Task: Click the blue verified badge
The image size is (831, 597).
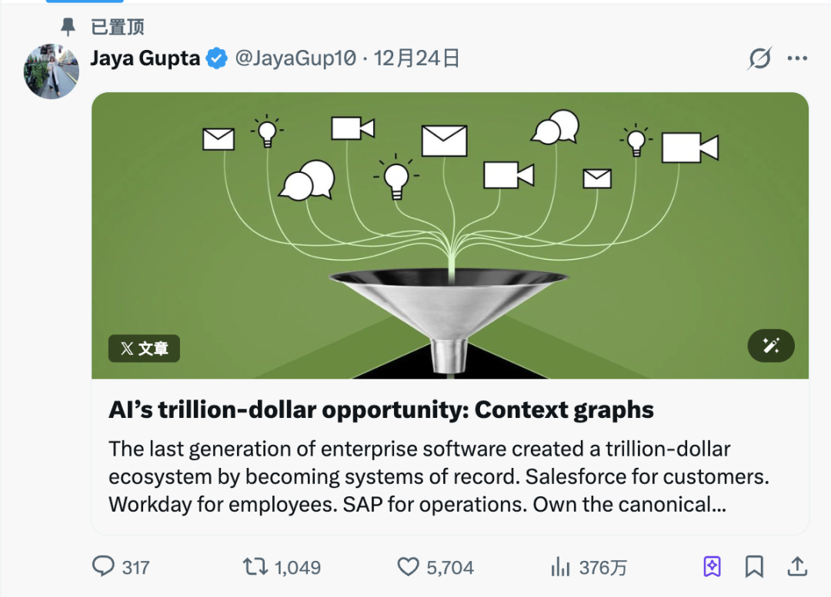Action: pyautogui.click(x=217, y=58)
